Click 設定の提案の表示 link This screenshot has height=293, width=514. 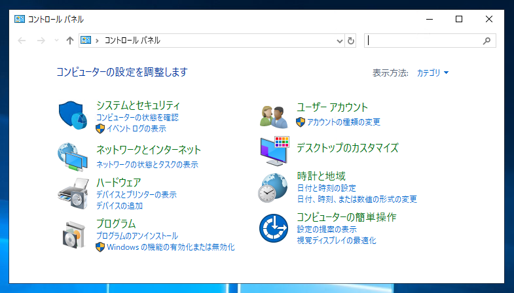327,229
